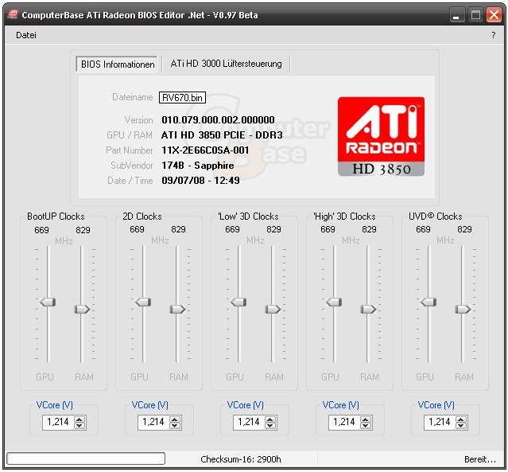Increase BootUP VCore with the up arrow
The image size is (508, 472).
coord(79,419)
